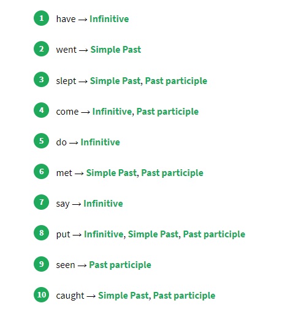Select Infinitive next to the word come
Image resolution: width=282 pixels, height=314 pixels.
click(x=112, y=112)
